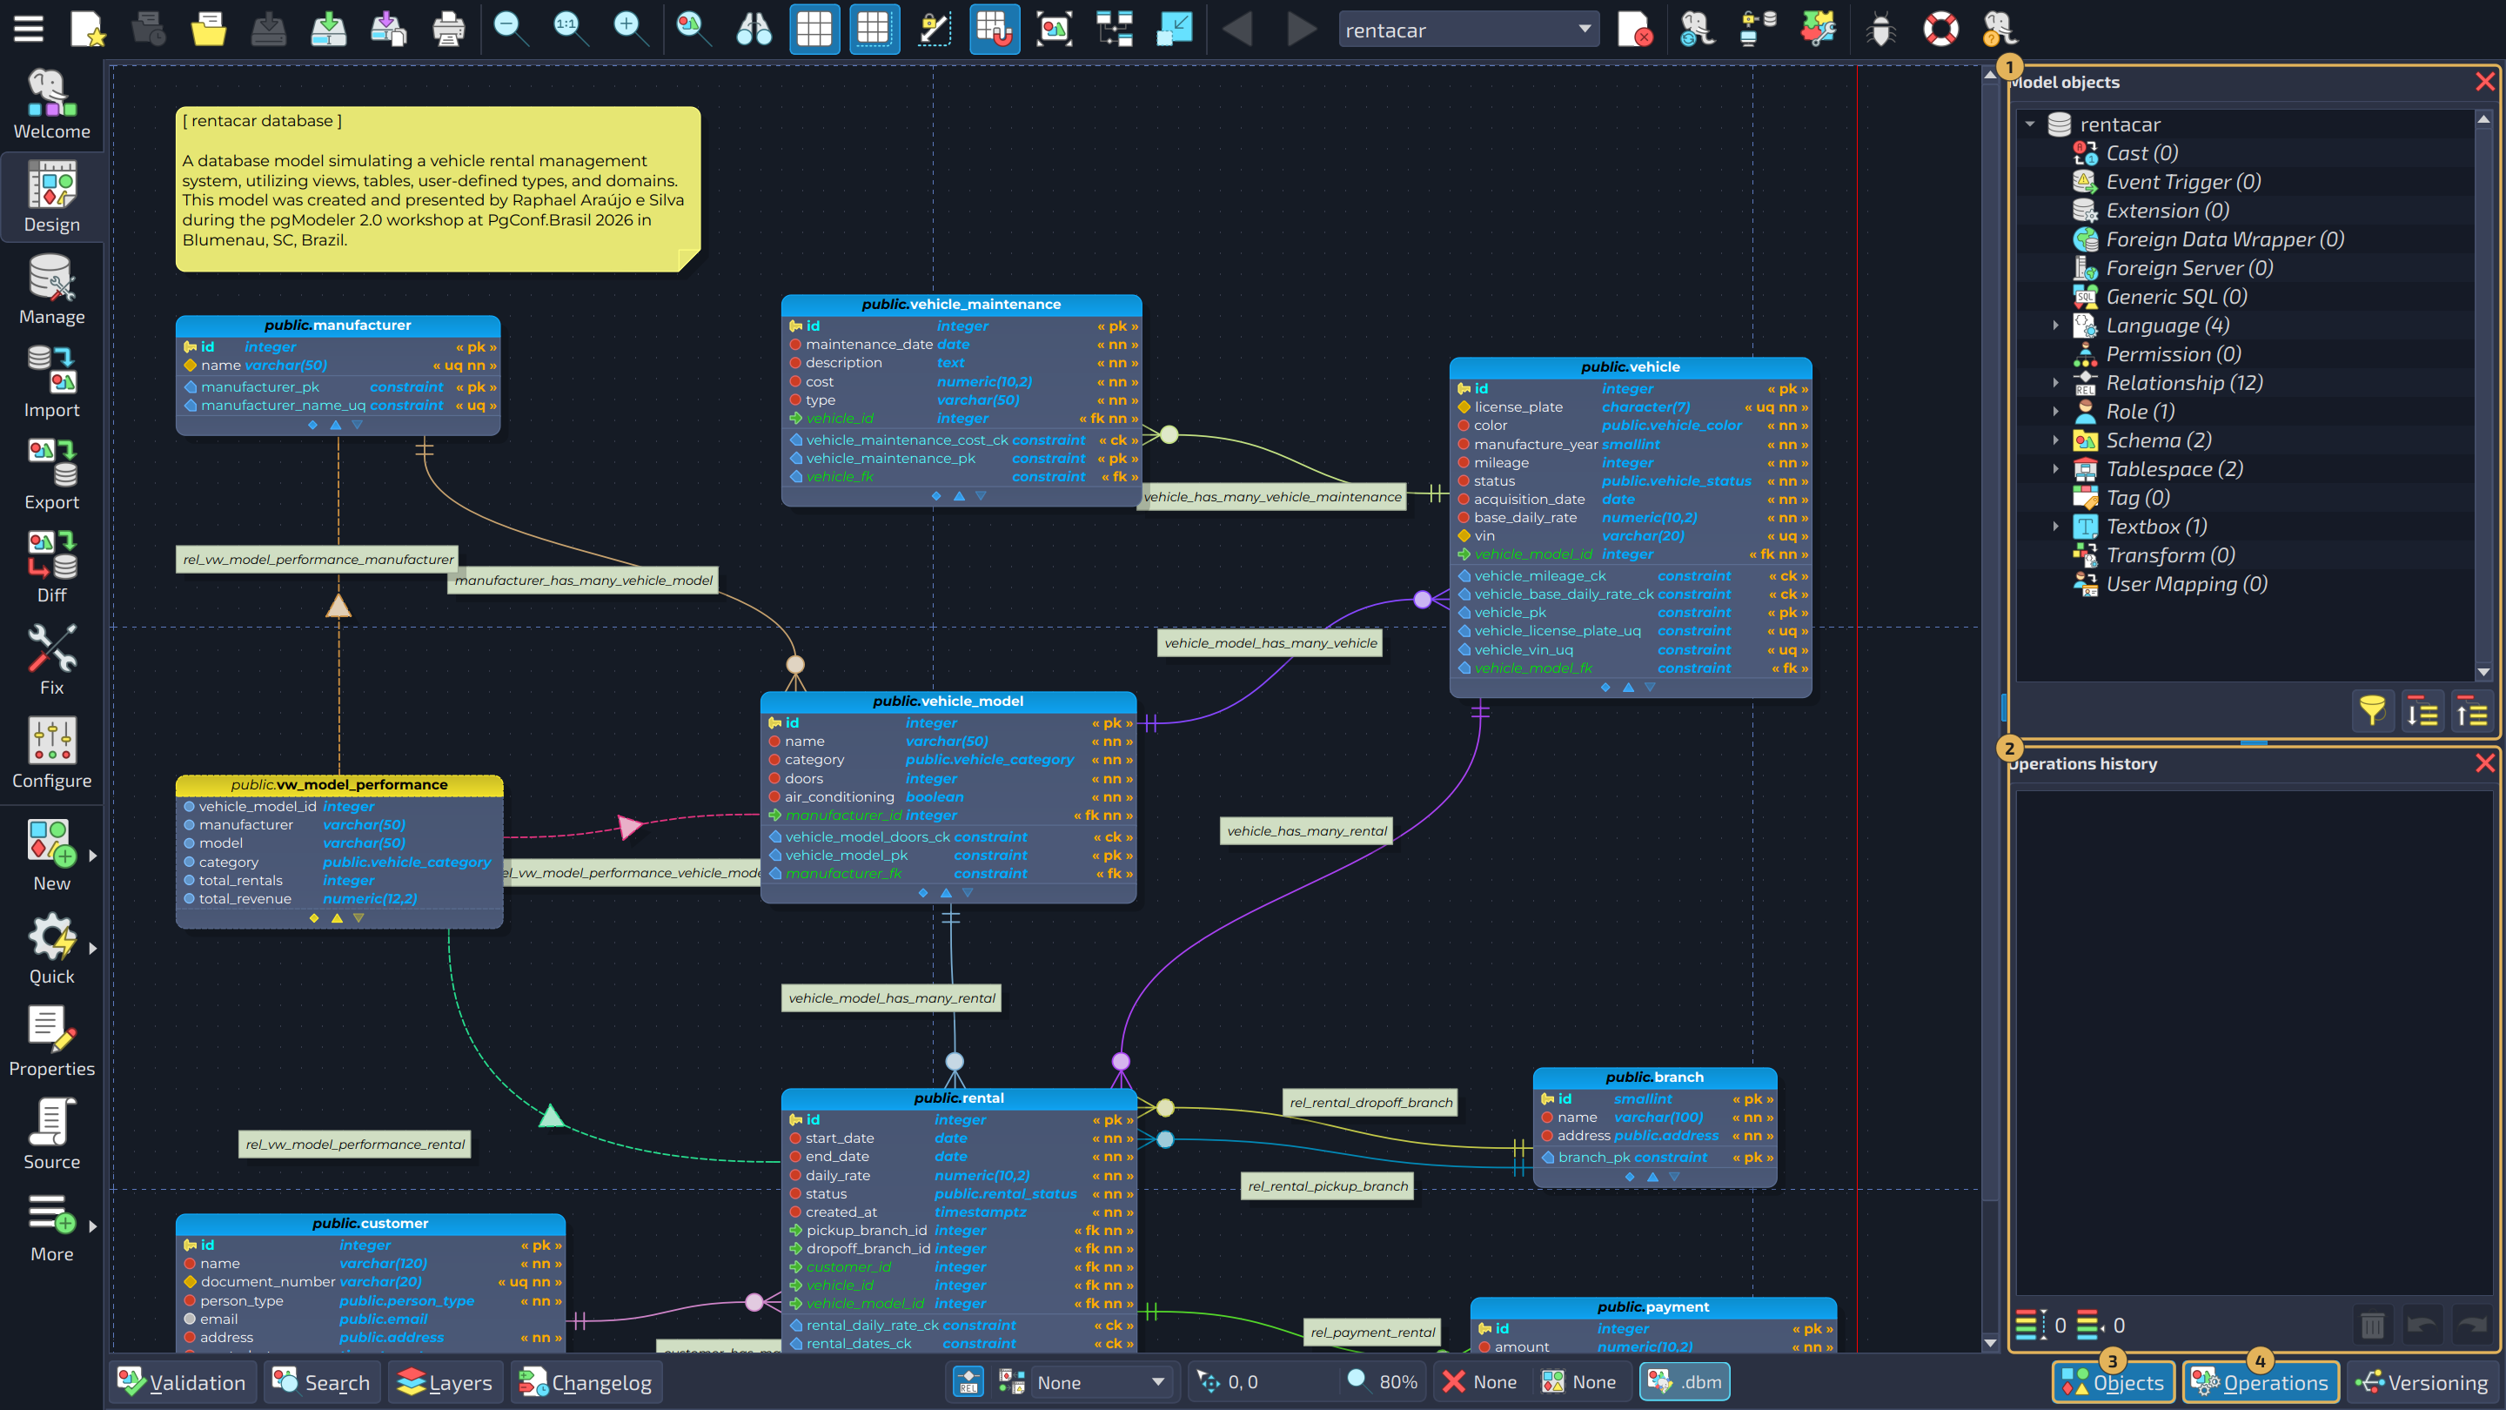Click the magnifier with shapes toolbar icon
This screenshot has width=2506, height=1410.
tap(693, 30)
